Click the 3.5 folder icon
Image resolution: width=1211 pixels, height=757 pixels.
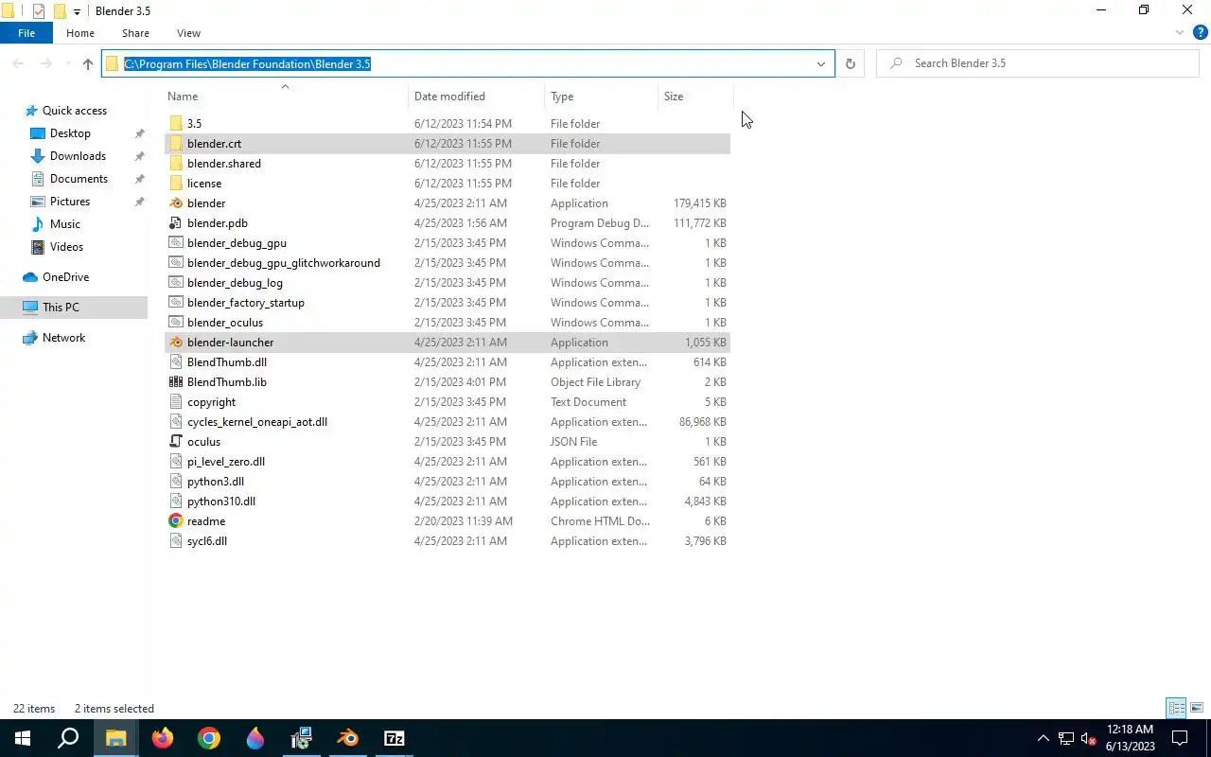pyautogui.click(x=175, y=124)
